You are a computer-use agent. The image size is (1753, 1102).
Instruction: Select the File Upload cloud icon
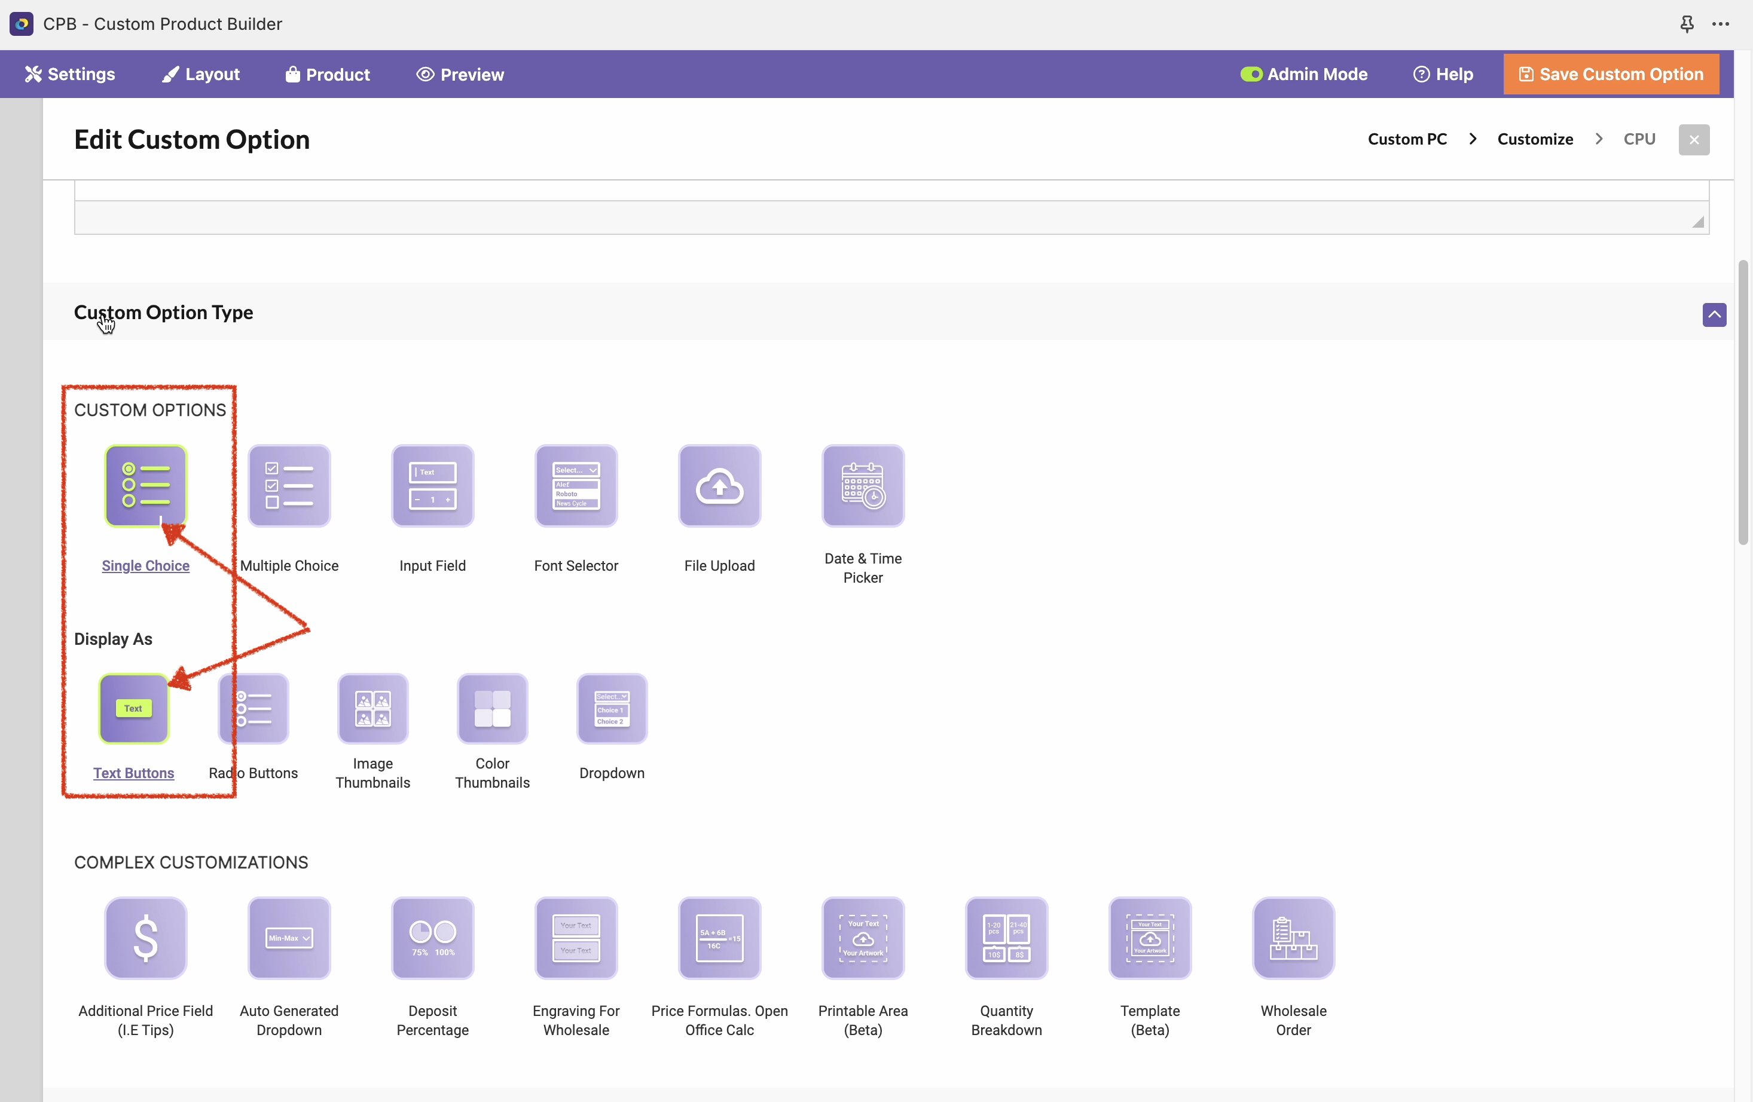pyautogui.click(x=719, y=485)
